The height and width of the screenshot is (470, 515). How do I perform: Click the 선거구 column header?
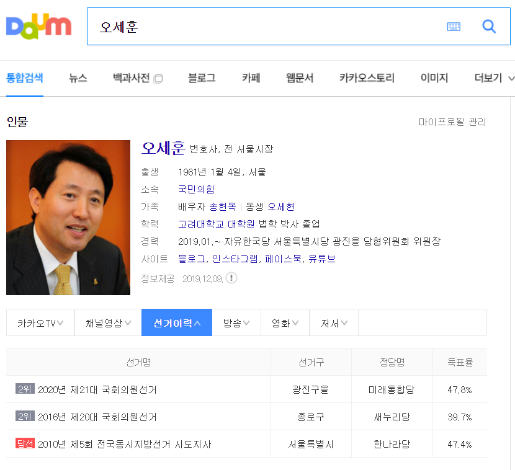(311, 362)
